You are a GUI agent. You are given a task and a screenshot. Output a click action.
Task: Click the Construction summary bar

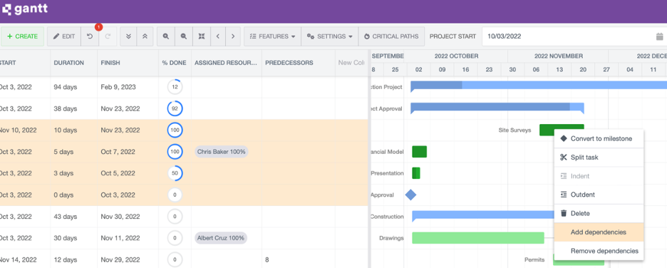pos(483,216)
